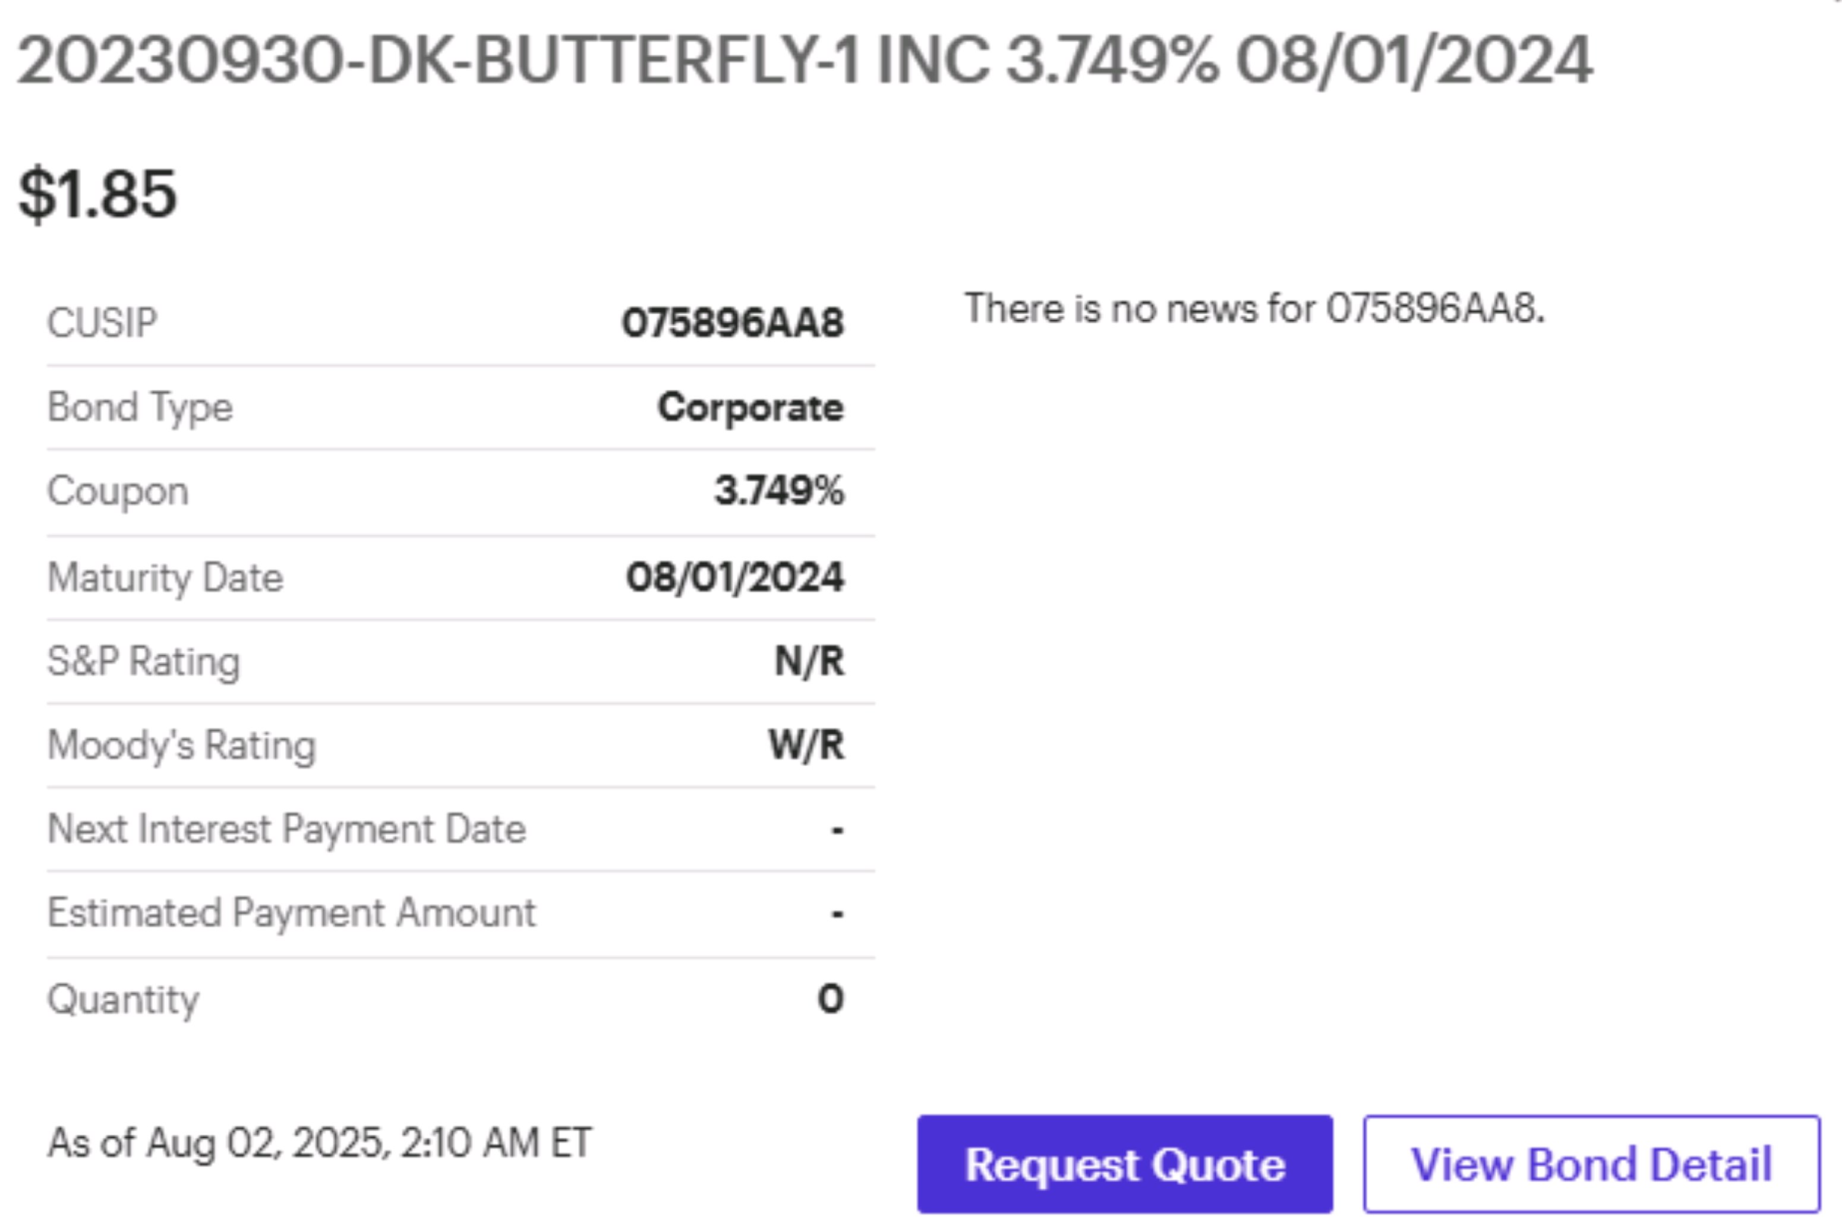Open View Bond Detail

coord(1591,1164)
